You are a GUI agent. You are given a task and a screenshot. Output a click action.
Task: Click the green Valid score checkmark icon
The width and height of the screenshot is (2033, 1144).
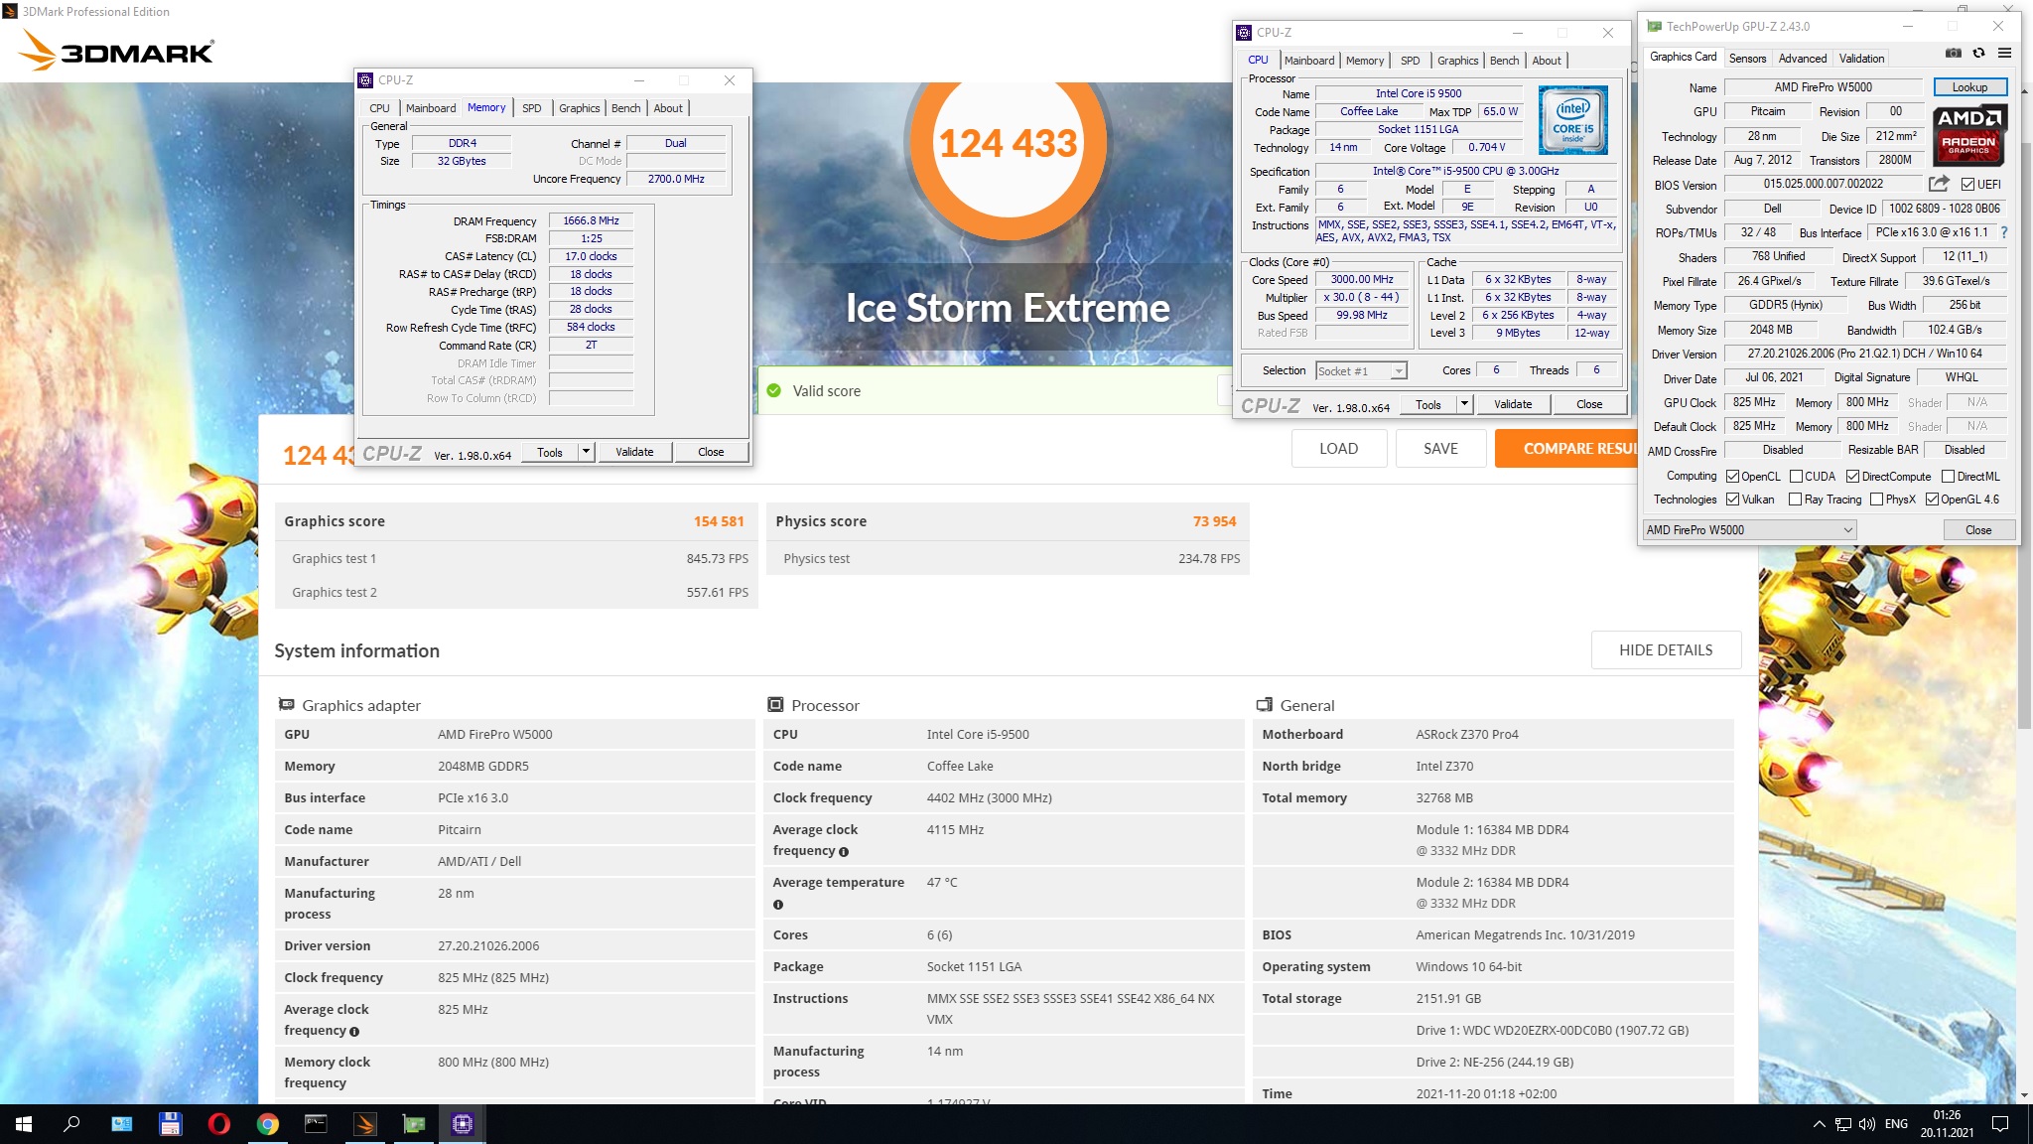[x=774, y=390]
